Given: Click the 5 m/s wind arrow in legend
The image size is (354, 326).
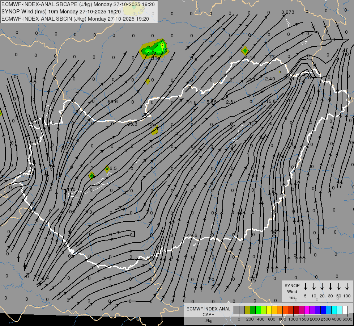Looking at the screenshot, I should click(x=305, y=287).
